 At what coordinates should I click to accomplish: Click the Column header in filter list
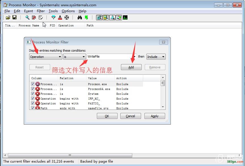pos(44,78)
